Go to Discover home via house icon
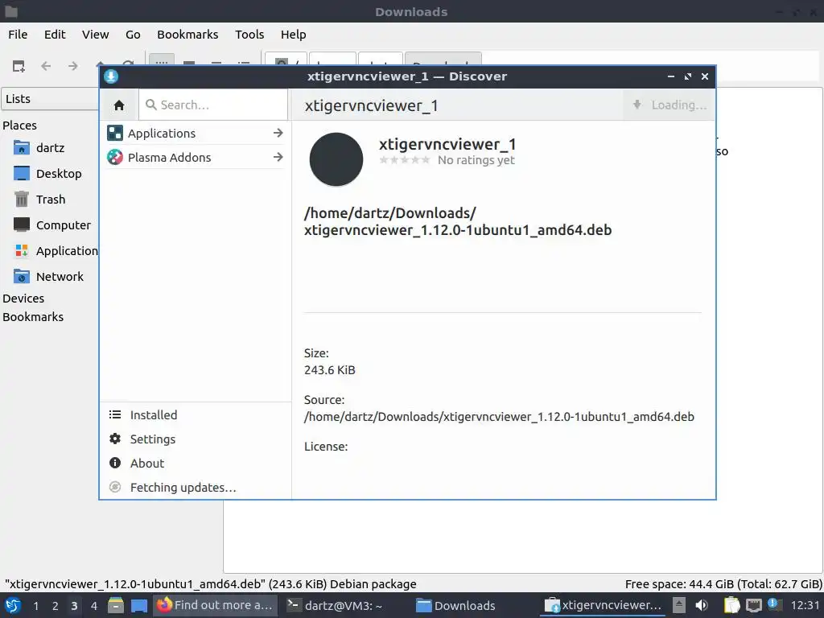The height and width of the screenshot is (618, 824). tap(119, 105)
